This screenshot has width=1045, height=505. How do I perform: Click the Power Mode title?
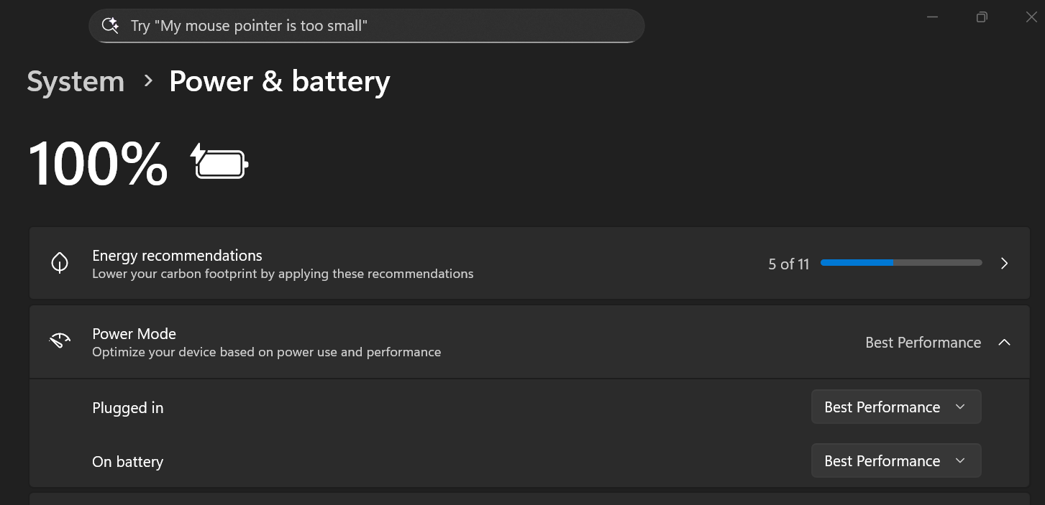point(134,334)
